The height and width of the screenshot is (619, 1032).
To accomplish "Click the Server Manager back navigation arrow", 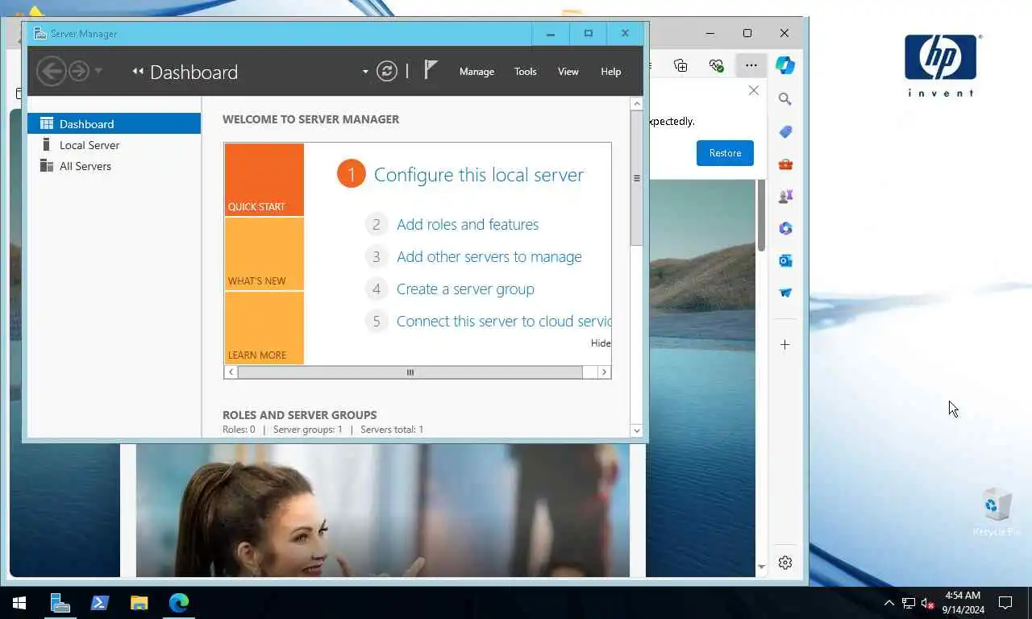I will click(51, 71).
